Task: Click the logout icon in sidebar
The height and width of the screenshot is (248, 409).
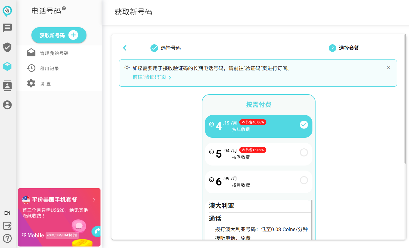Action: pyautogui.click(x=7, y=226)
